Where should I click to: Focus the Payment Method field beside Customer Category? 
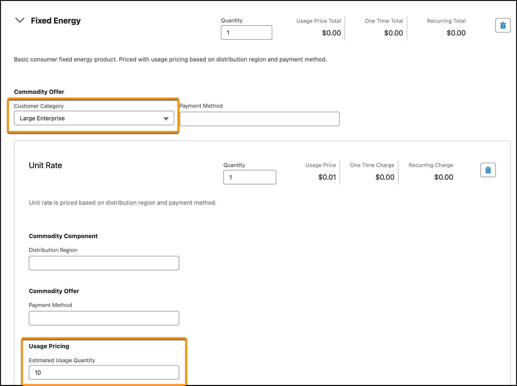260,119
